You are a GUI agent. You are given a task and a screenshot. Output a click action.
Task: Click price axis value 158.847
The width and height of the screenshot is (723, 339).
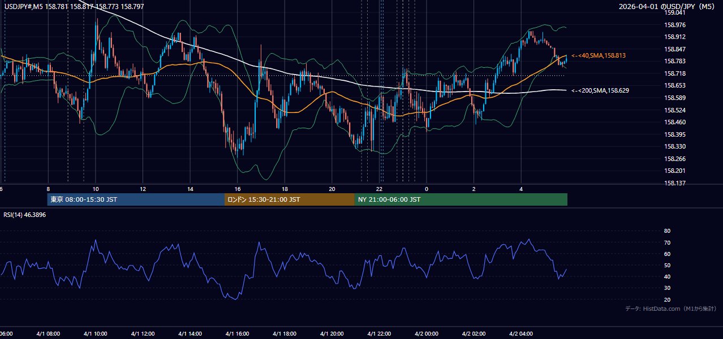[675, 49]
